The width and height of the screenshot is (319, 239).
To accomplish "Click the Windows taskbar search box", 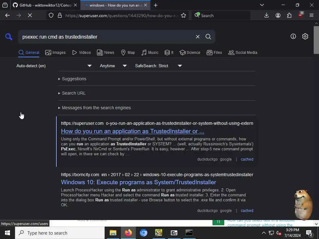I will click(x=60, y=233).
